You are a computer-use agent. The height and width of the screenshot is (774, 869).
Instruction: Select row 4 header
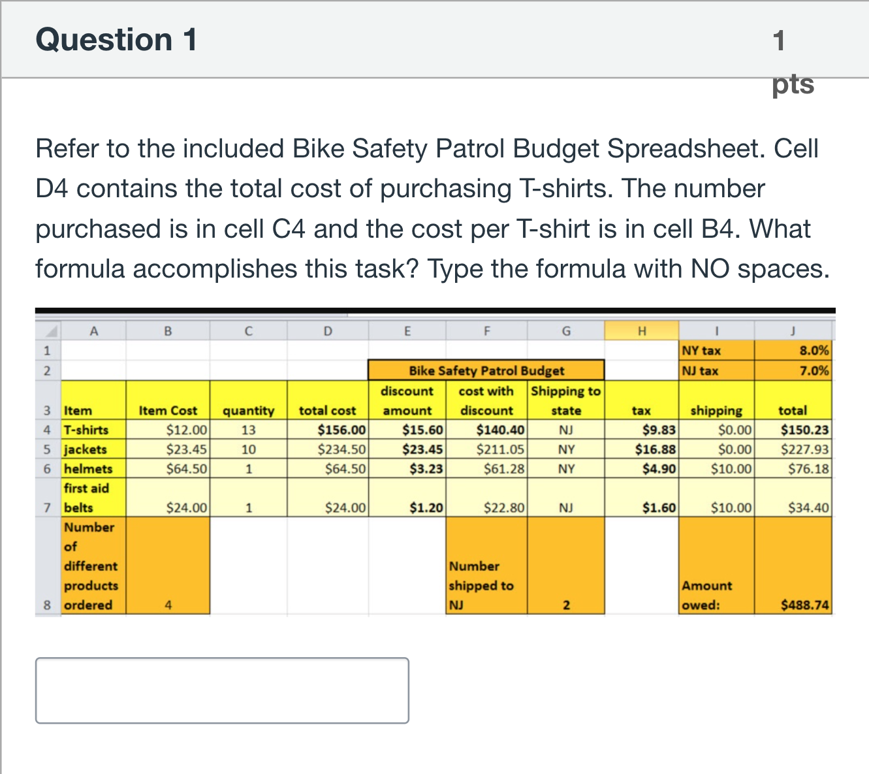(x=48, y=430)
